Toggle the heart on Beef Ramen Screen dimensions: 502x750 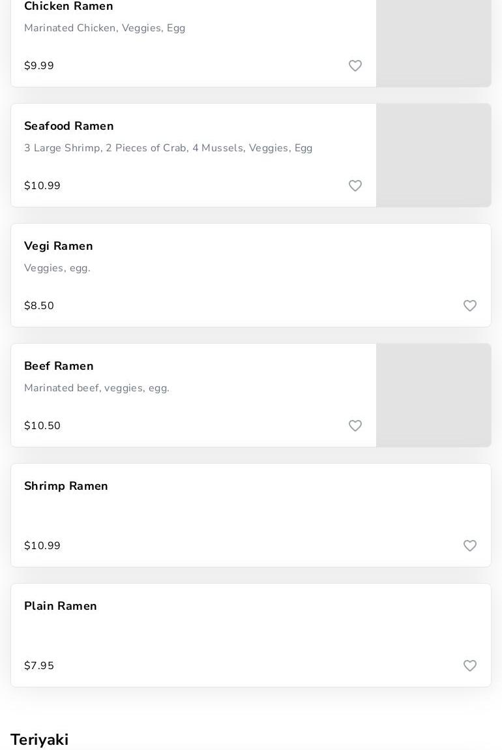pos(355,426)
